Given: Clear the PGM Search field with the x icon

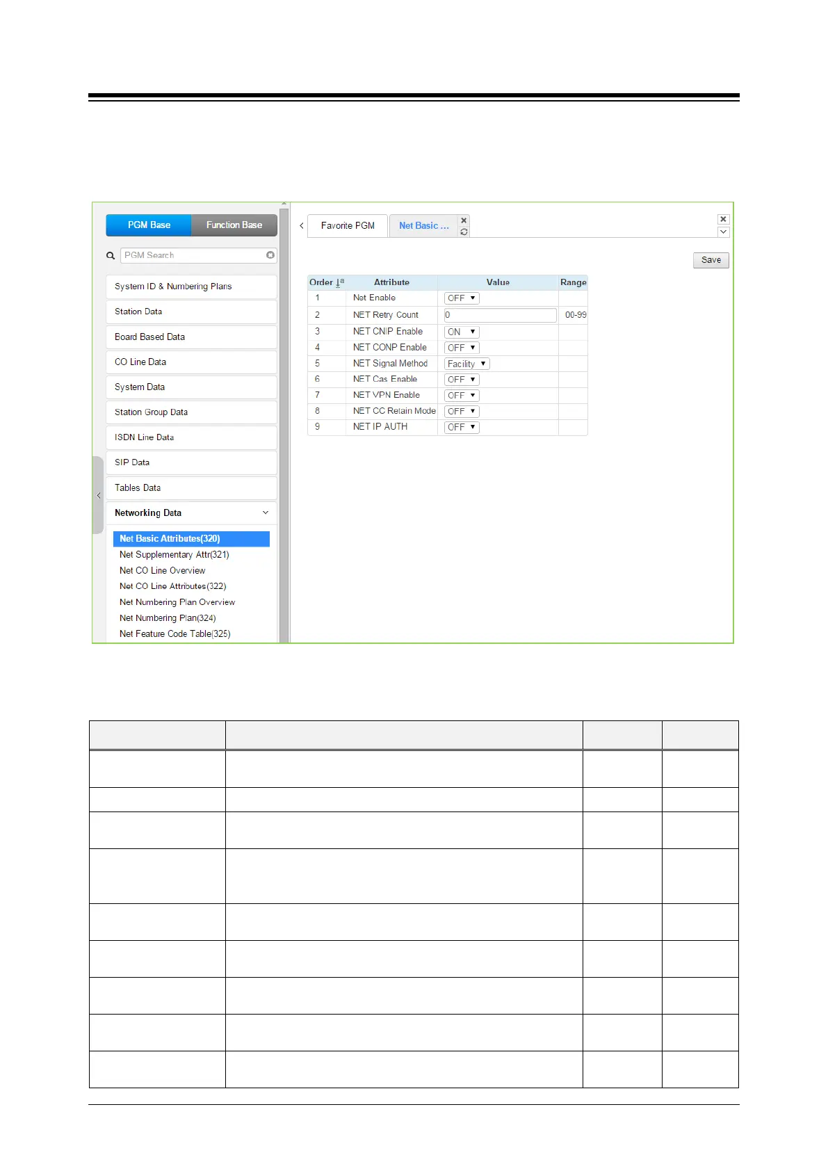Looking at the screenshot, I should point(270,255).
